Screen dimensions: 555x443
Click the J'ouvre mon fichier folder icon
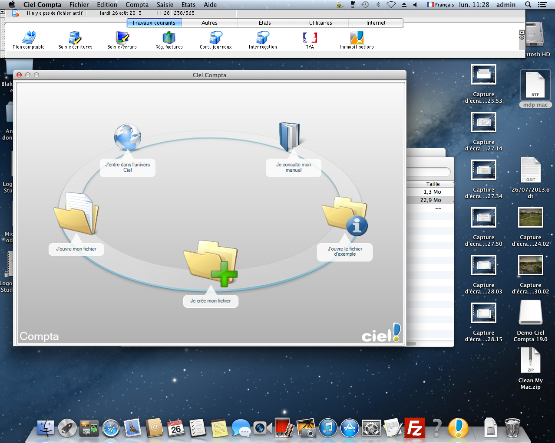[x=76, y=213]
